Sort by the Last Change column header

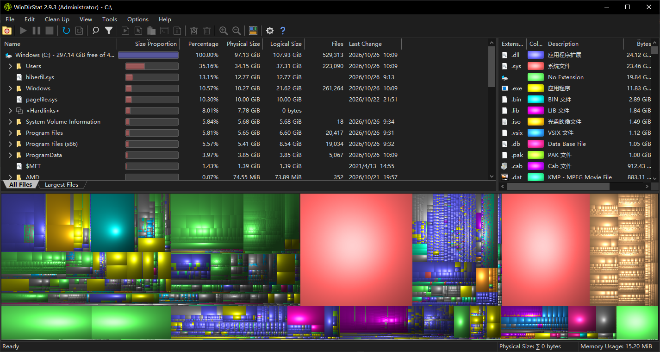tap(374, 44)
